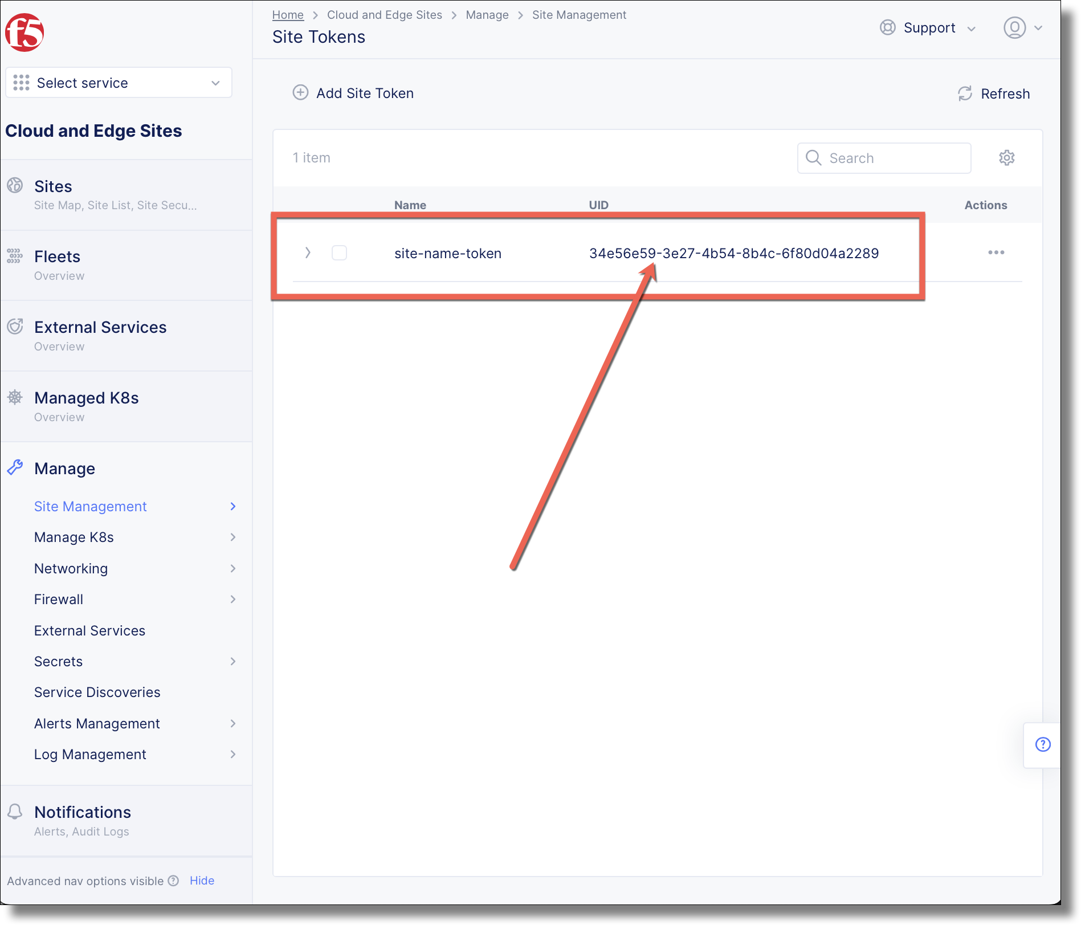This screenshot has width=1081, height=925.
Task: Select Firewall menu item
Action: click(58, 599)
